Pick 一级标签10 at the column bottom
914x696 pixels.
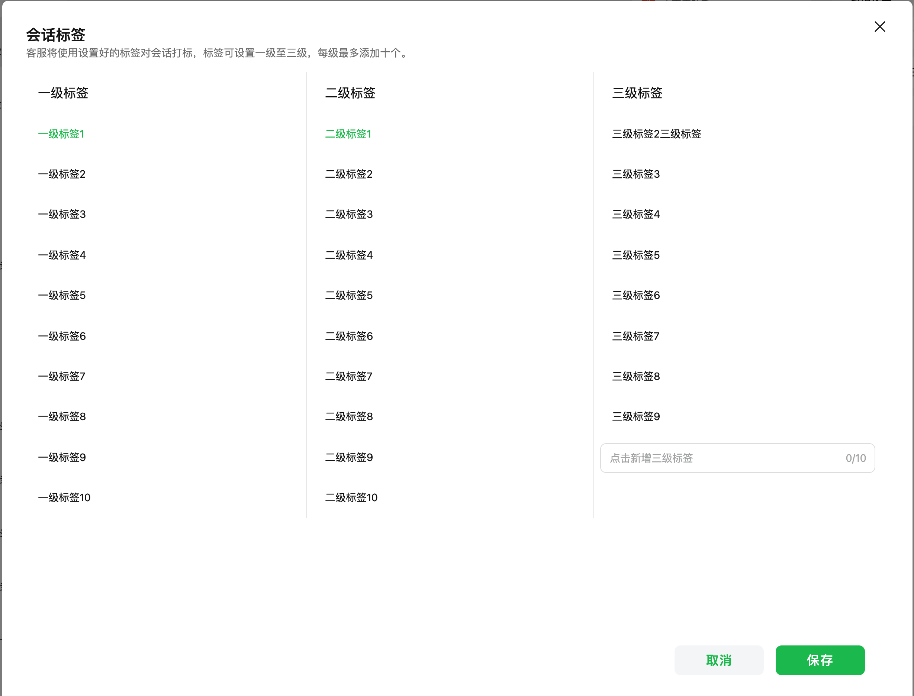[64, 497]
